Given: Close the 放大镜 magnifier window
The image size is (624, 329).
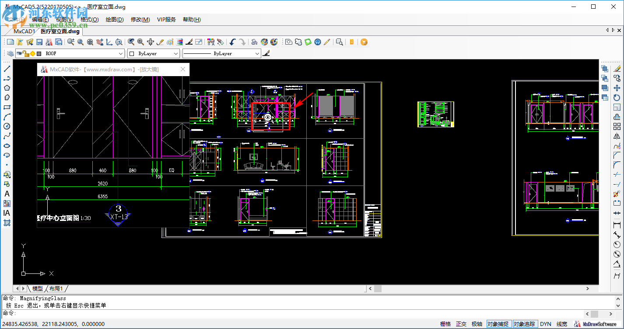Looking at the screenshot, I should pos(183,69).
